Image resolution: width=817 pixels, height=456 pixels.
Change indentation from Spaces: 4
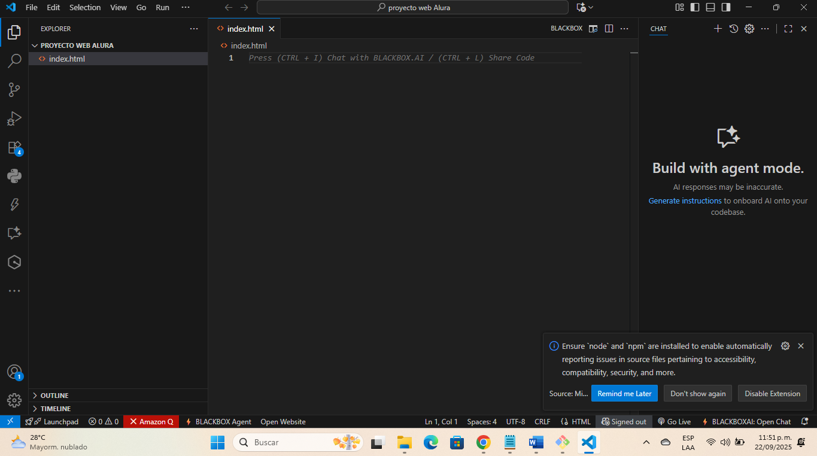click(x=482, y=421)
